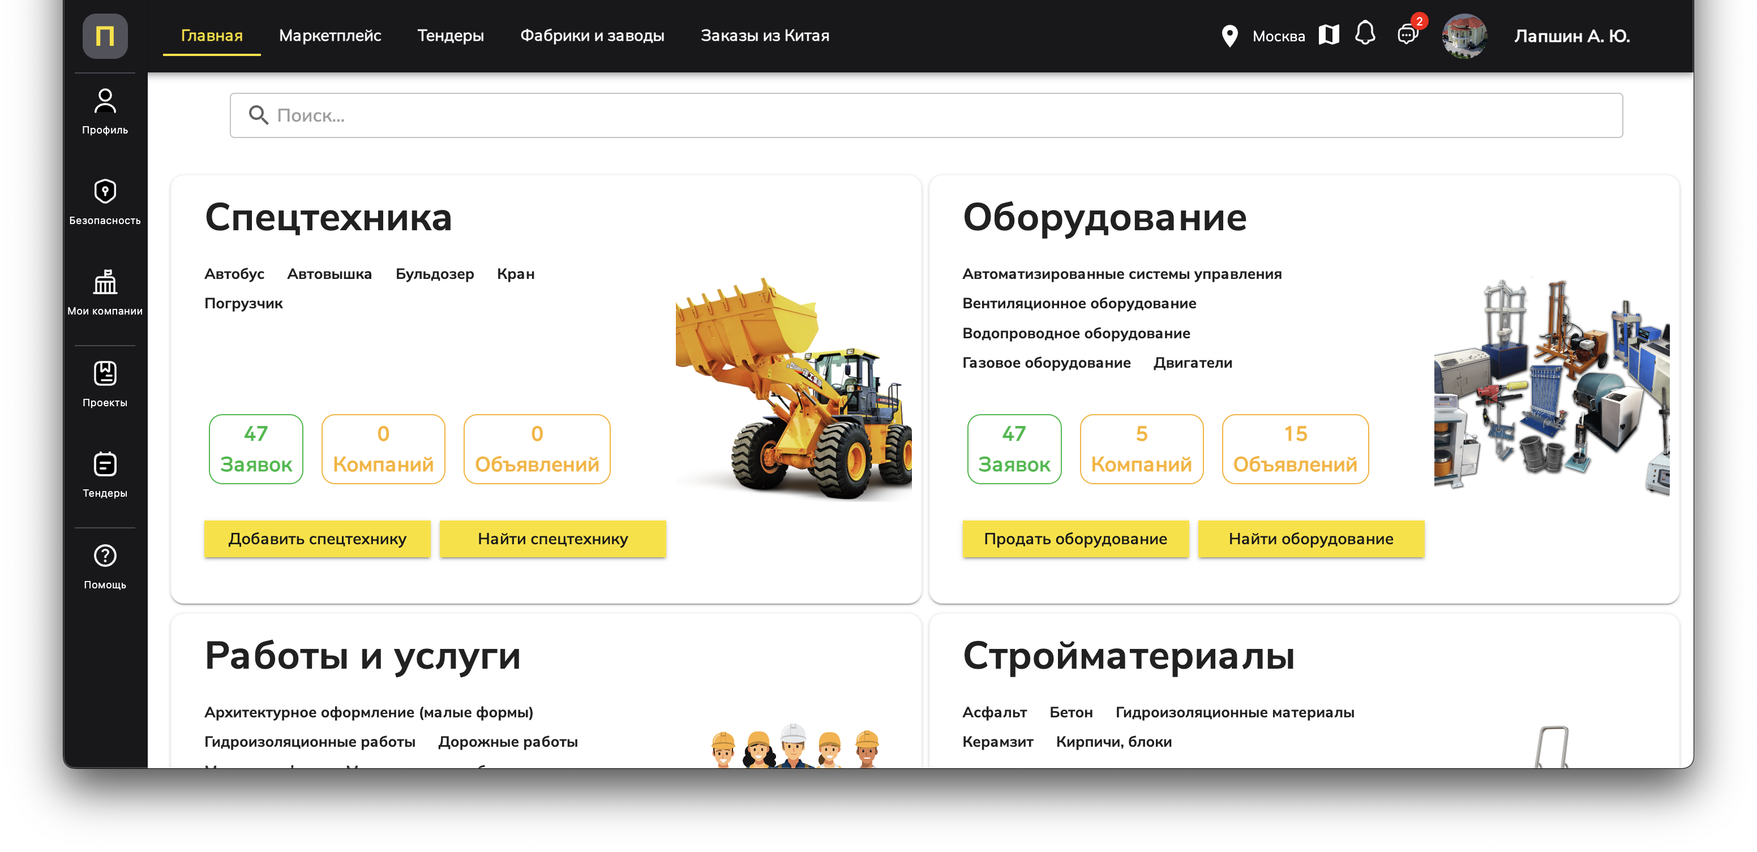Click Добавить спецтехнику button
1757x852 pixels.
(317, 539)
